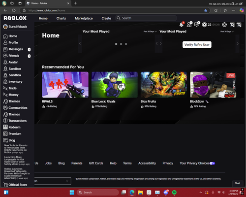The image size is (246, 197).
Task: Open the Parents footer link
Action: pyautogui.click(x=77, y=164)
